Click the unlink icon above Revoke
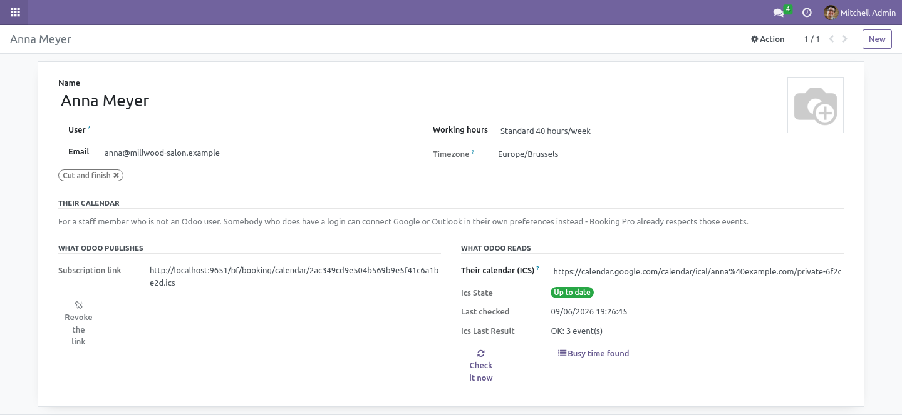The image size is (902, 417). coord(78,305)
